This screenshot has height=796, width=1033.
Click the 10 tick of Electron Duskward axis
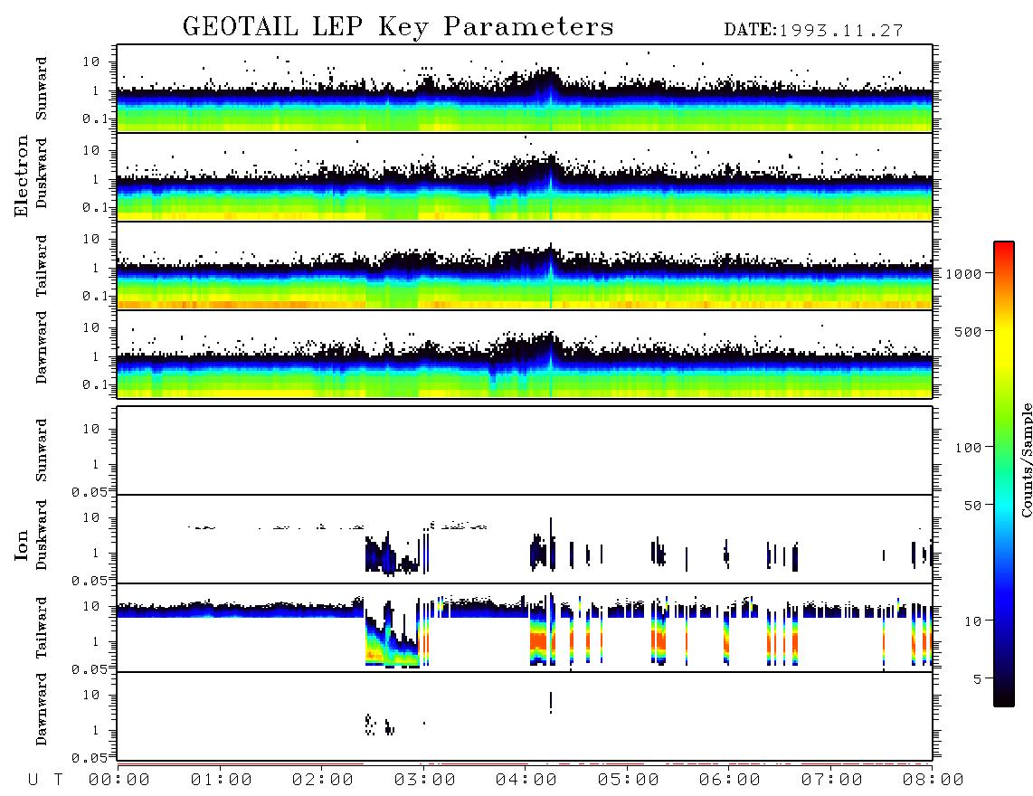coord(91,150)
